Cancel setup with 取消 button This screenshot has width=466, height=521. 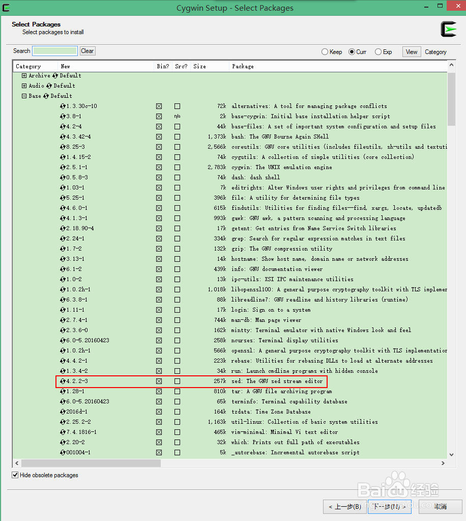[x=441, y=507]
